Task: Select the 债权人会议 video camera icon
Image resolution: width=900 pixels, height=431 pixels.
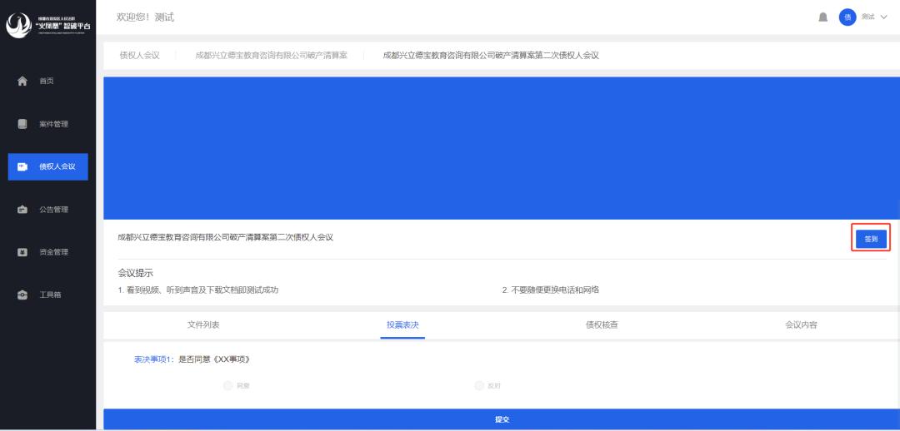Action: tap(23, 166)
